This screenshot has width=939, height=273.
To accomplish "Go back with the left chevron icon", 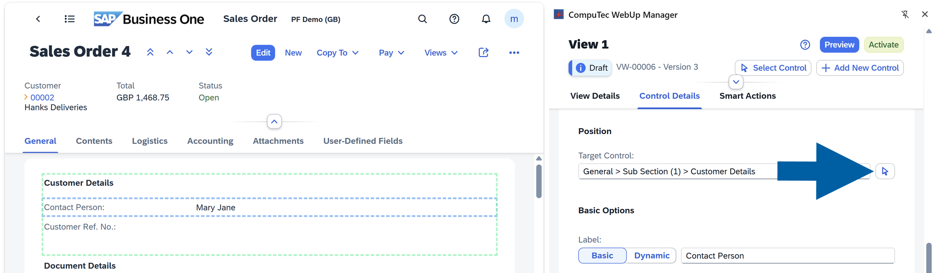I will 38,19.
